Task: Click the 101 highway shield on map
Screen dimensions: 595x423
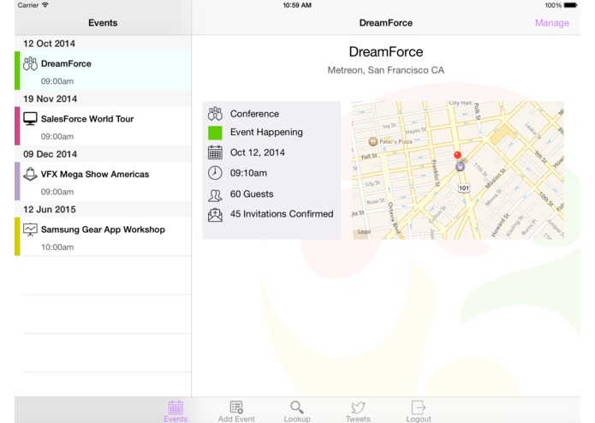Action: (464, 188)
